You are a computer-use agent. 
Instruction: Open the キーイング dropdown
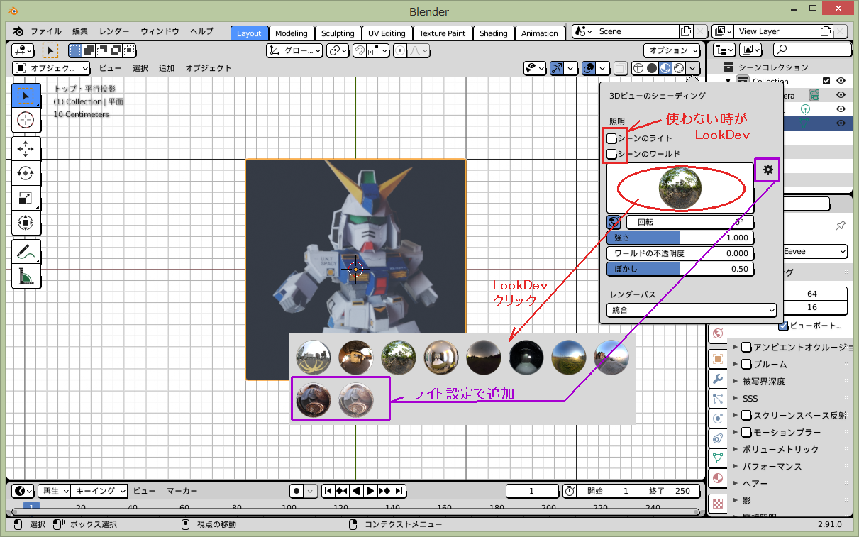[100, 491]
